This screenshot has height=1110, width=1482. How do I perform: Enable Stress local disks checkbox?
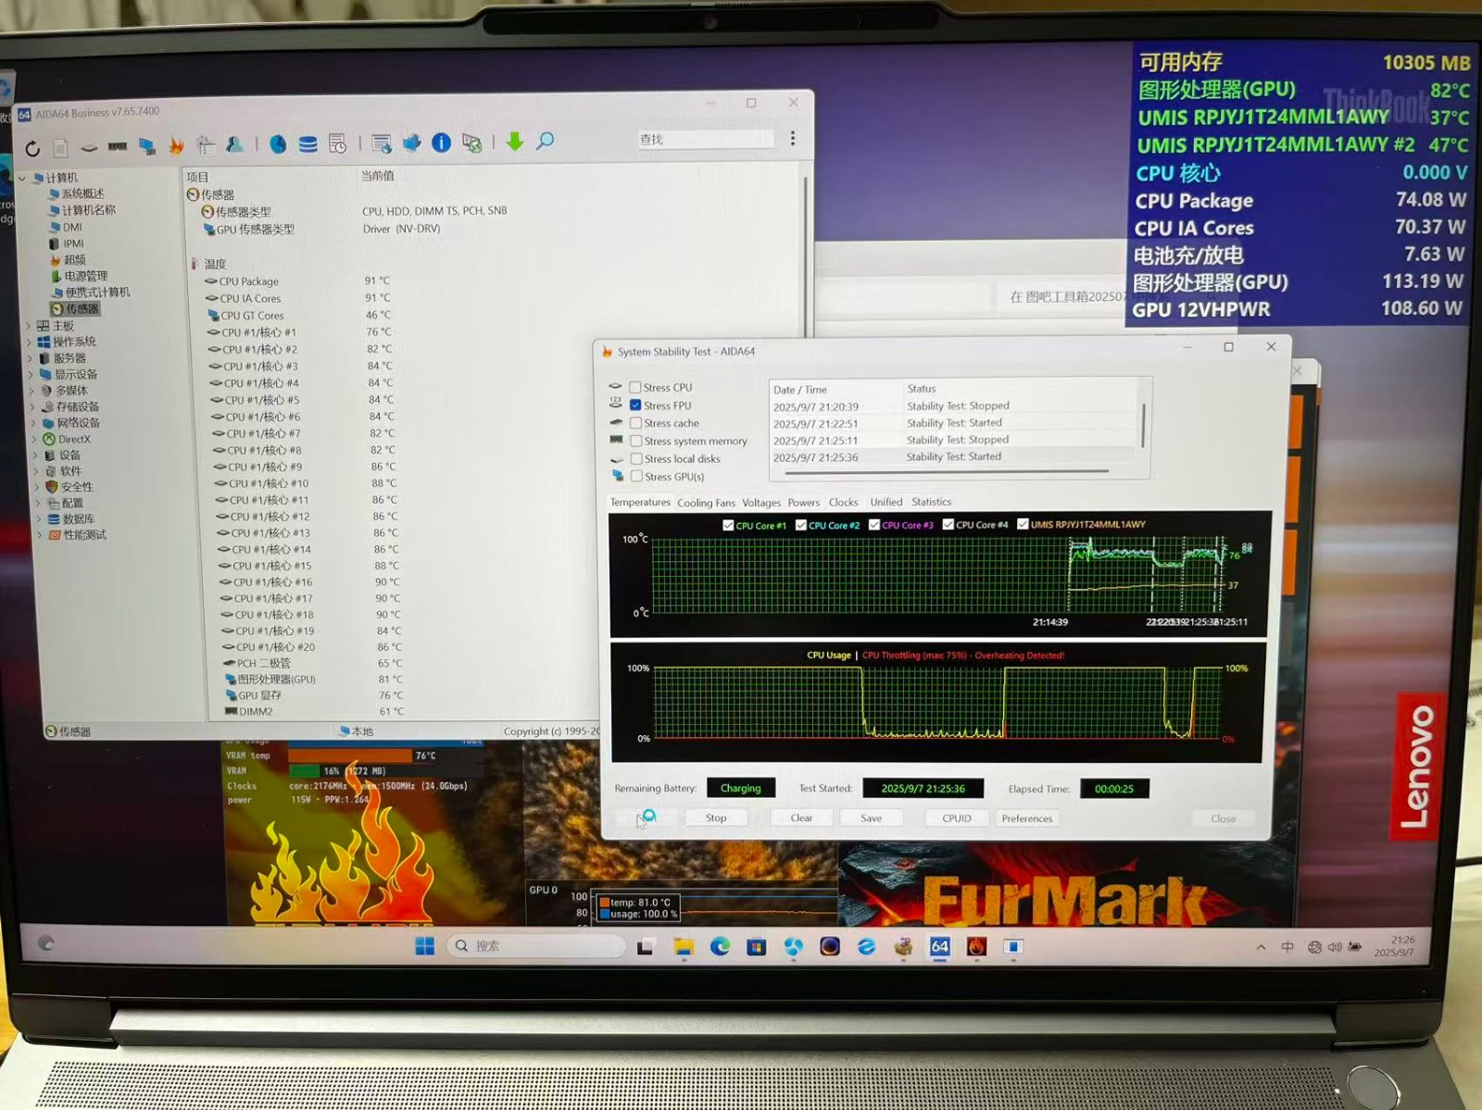636,458
